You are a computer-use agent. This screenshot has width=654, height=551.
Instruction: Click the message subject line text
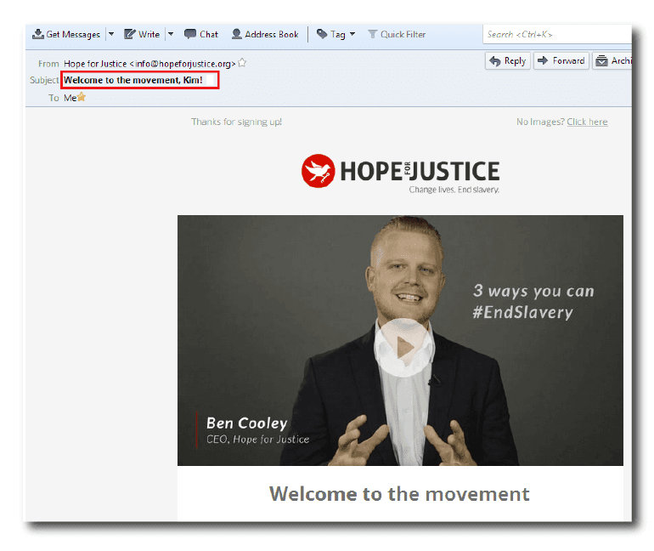(x=133, y=80)
